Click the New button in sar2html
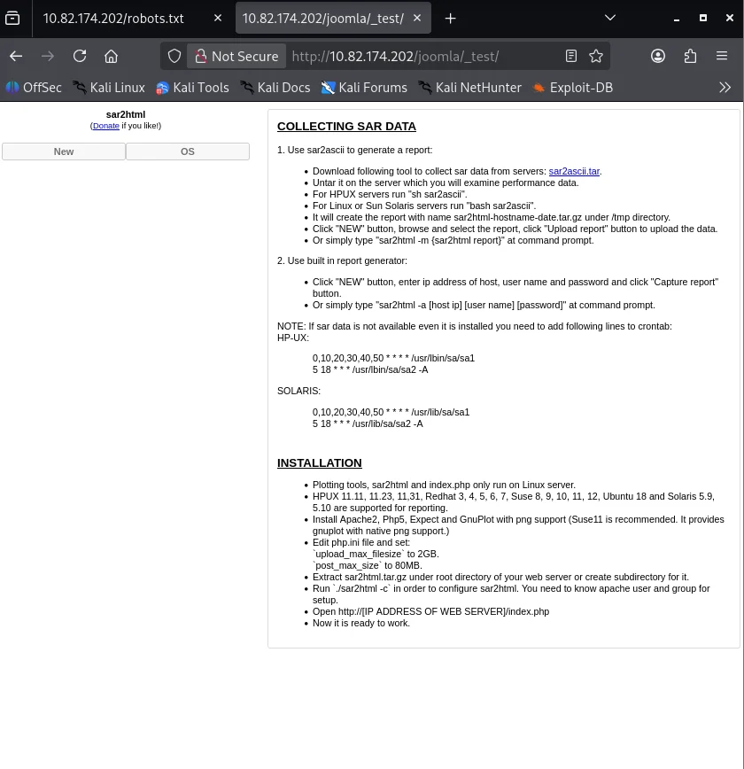The height and width of the screenshot is (769, 744). [x=64, y=151]
